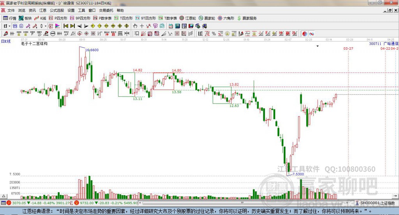
Task: Click the blue infinity symbol icon
Action: point(311,33)
